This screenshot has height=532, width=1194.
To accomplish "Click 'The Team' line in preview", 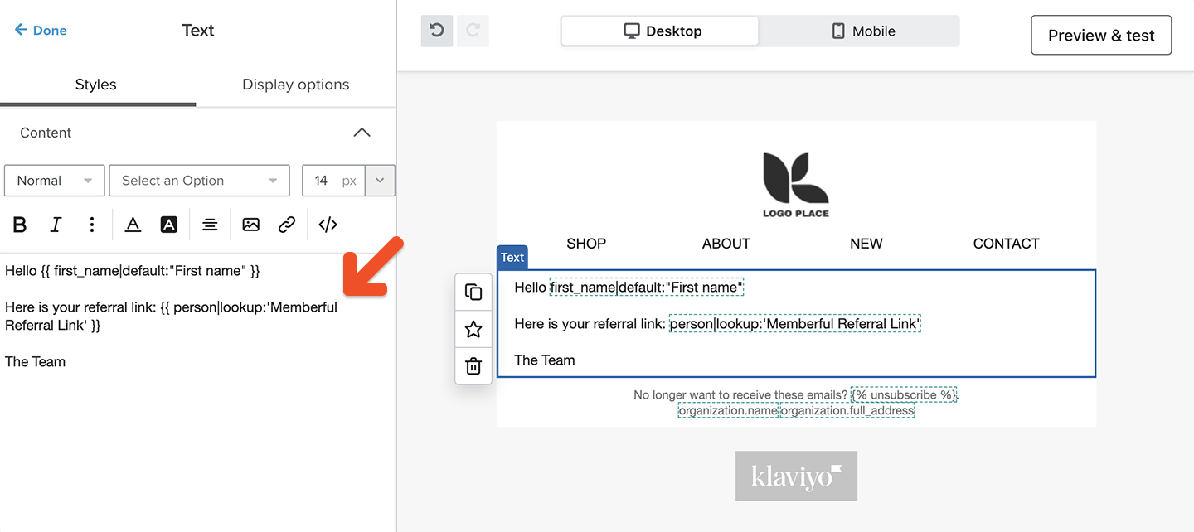I will (x=545, y=360).
